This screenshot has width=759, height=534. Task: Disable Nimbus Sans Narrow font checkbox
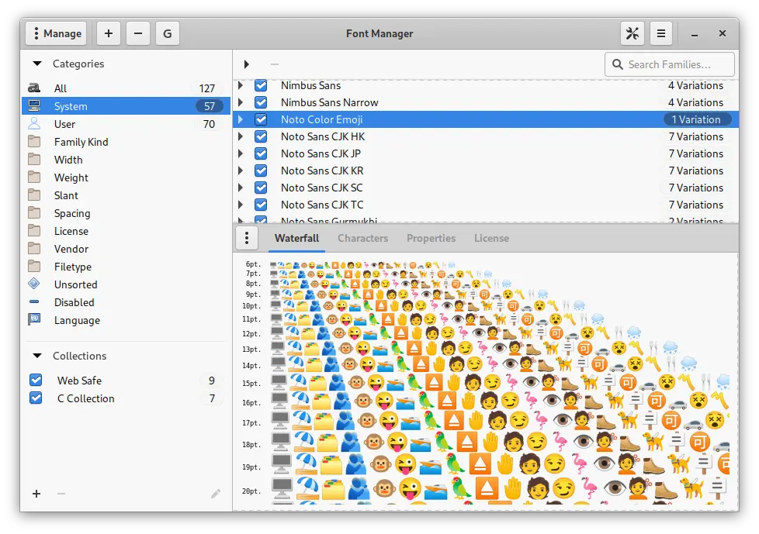tap(261, 102)
